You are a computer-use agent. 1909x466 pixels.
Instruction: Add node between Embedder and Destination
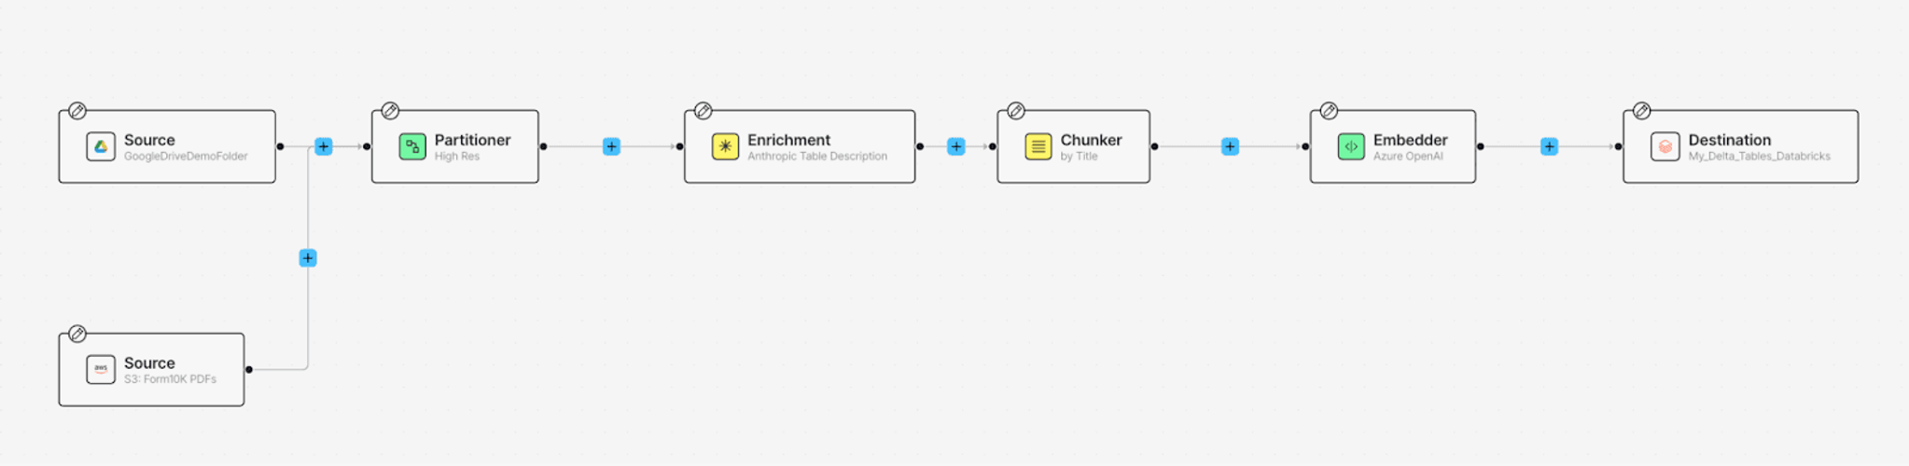coord(1549,146)
